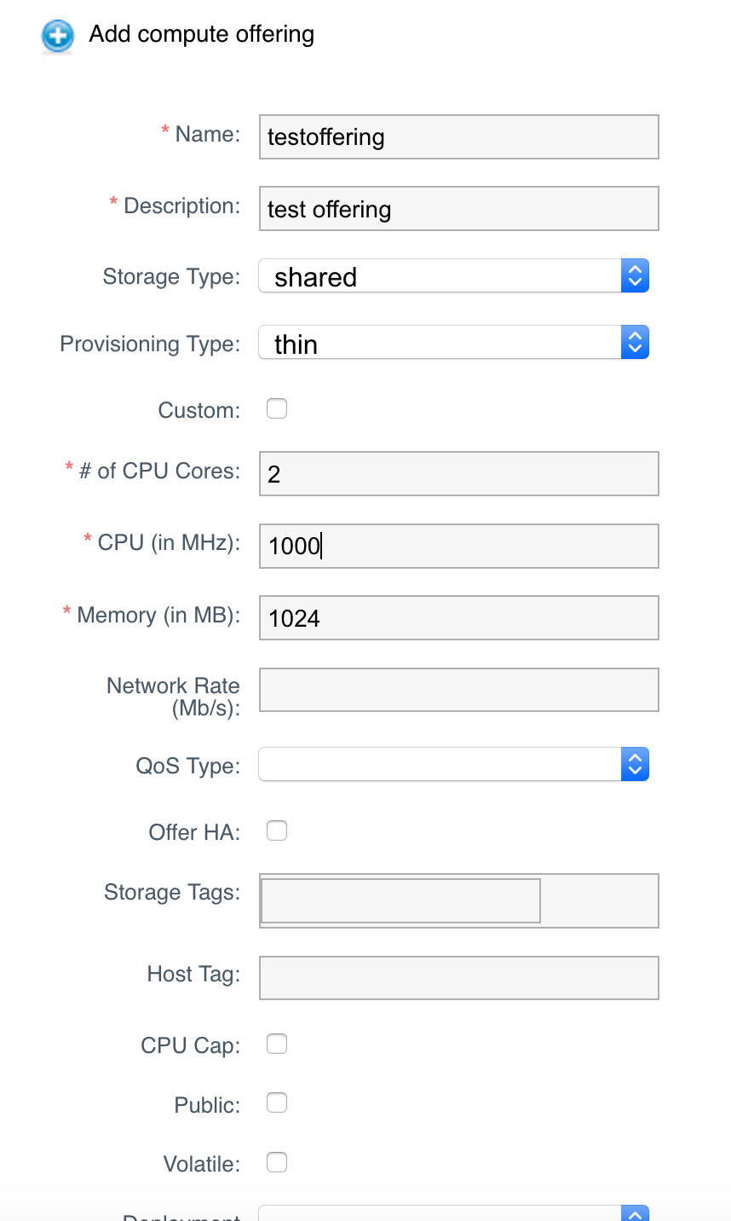Open the Provisioning Type dropdown
Image resolution: width=731 pixels, height=1221 pixels.
point(635,342)
